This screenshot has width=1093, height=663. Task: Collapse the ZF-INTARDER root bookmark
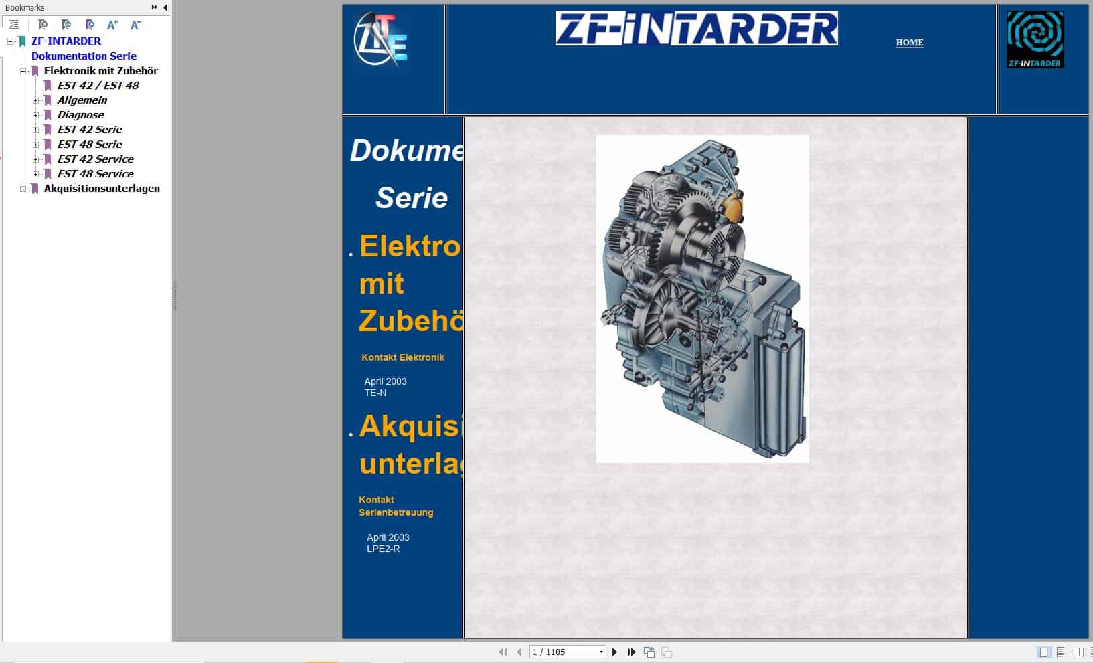coord(11,41)
